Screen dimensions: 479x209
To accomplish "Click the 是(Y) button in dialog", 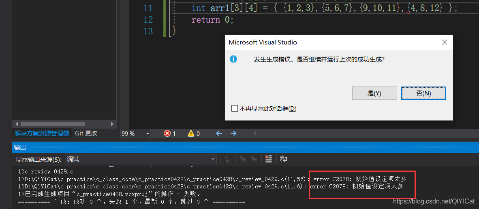I will [374, 93].
